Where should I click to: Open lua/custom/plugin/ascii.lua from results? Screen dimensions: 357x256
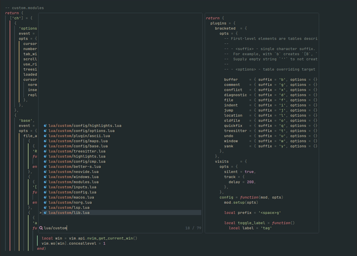pos(79,136)
